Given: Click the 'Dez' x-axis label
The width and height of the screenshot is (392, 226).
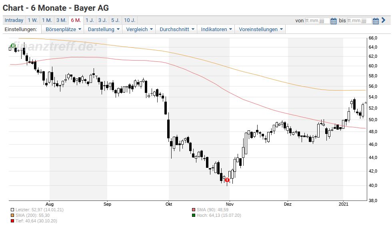Looking at the screenshot, I should pyautogui.click(x=288, y=204).
